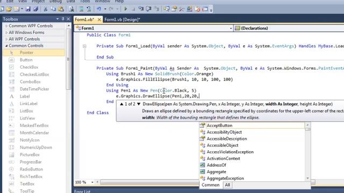Screen dimensions: 344x193
Task: Open the Toolbox window position dropdown arrow
Action: click(58, 19)
